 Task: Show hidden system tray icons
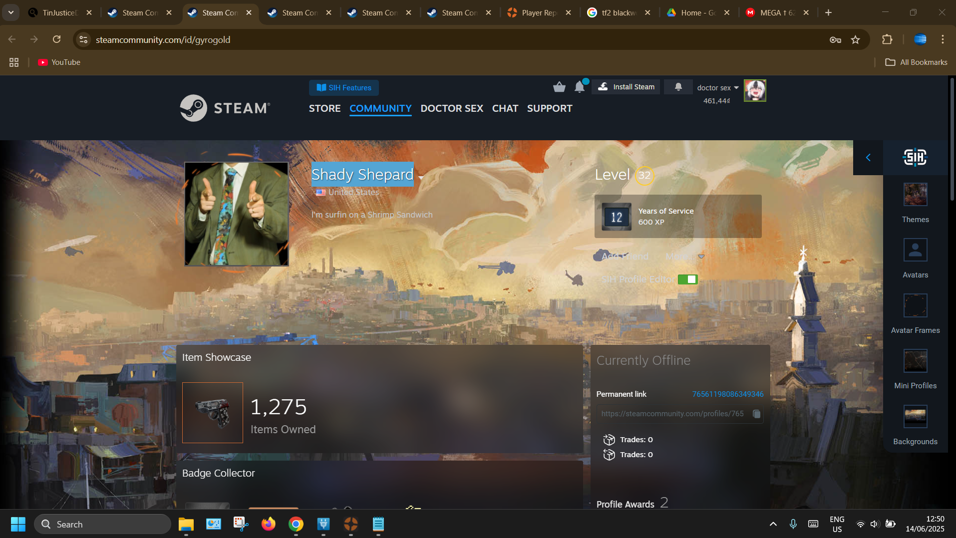point(773,524)
